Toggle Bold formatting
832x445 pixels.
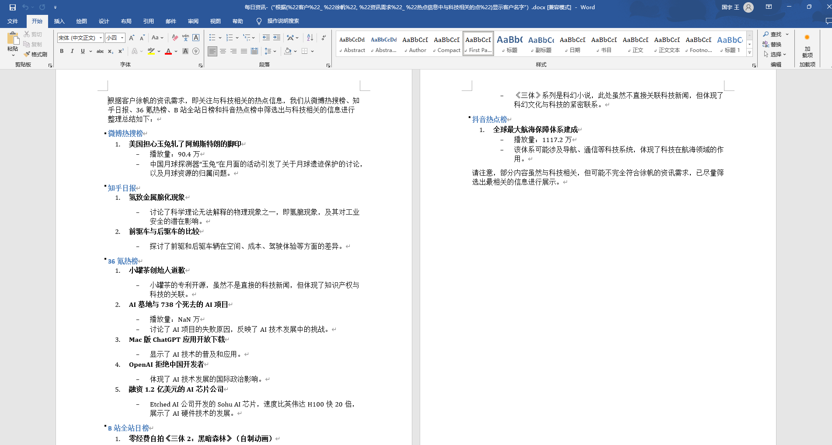coord(62,51)
